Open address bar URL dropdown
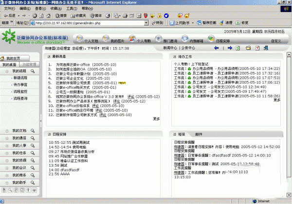Viewport: 292px width, 204px height. 149,23
